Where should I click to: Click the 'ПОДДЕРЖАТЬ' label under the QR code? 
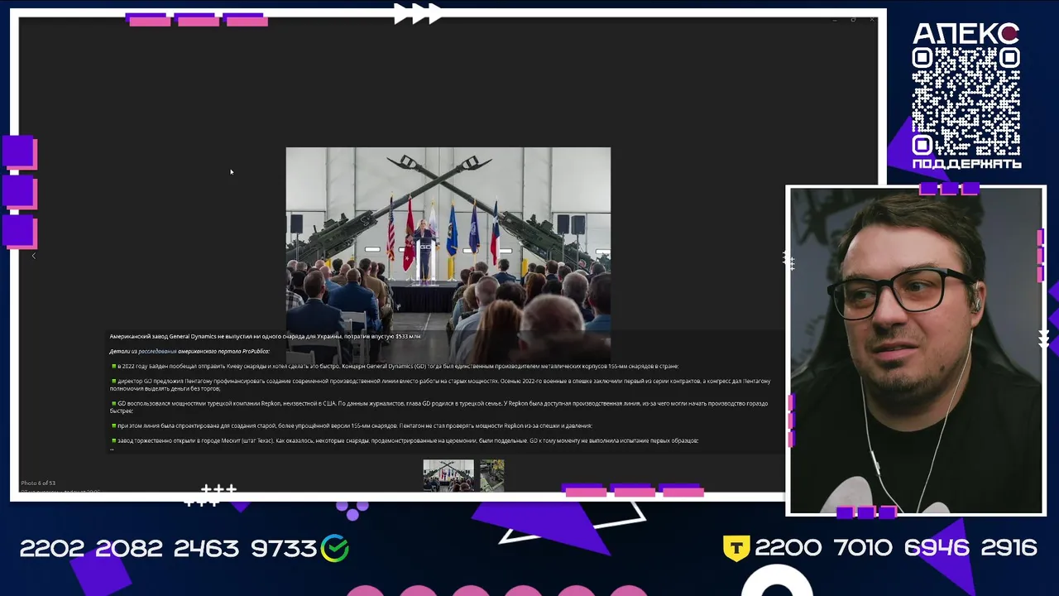966,164
